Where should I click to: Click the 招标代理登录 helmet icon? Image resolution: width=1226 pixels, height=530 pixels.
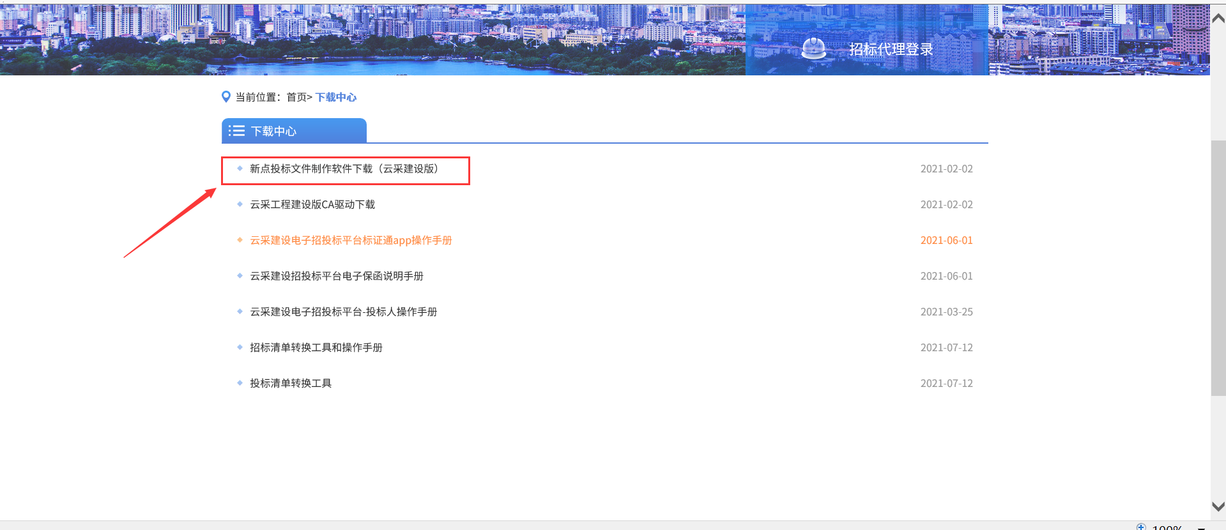tap(814, 48)
